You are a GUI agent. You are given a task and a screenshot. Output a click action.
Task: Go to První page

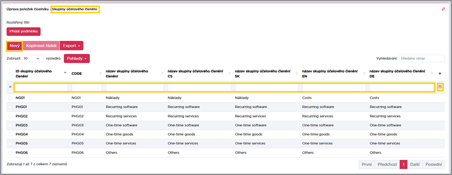click(367, 165)
